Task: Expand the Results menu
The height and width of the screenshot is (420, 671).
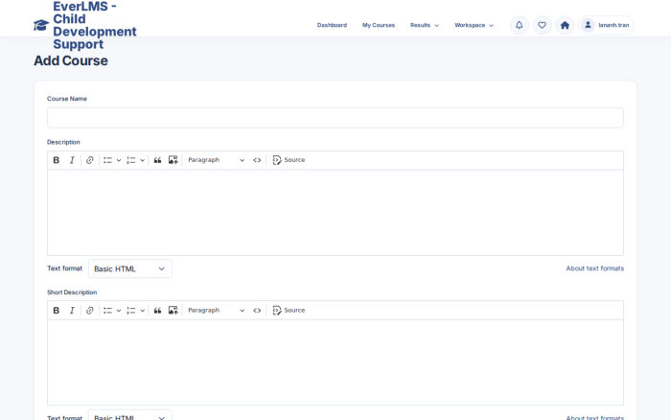Action: click(x=425, y=25)
